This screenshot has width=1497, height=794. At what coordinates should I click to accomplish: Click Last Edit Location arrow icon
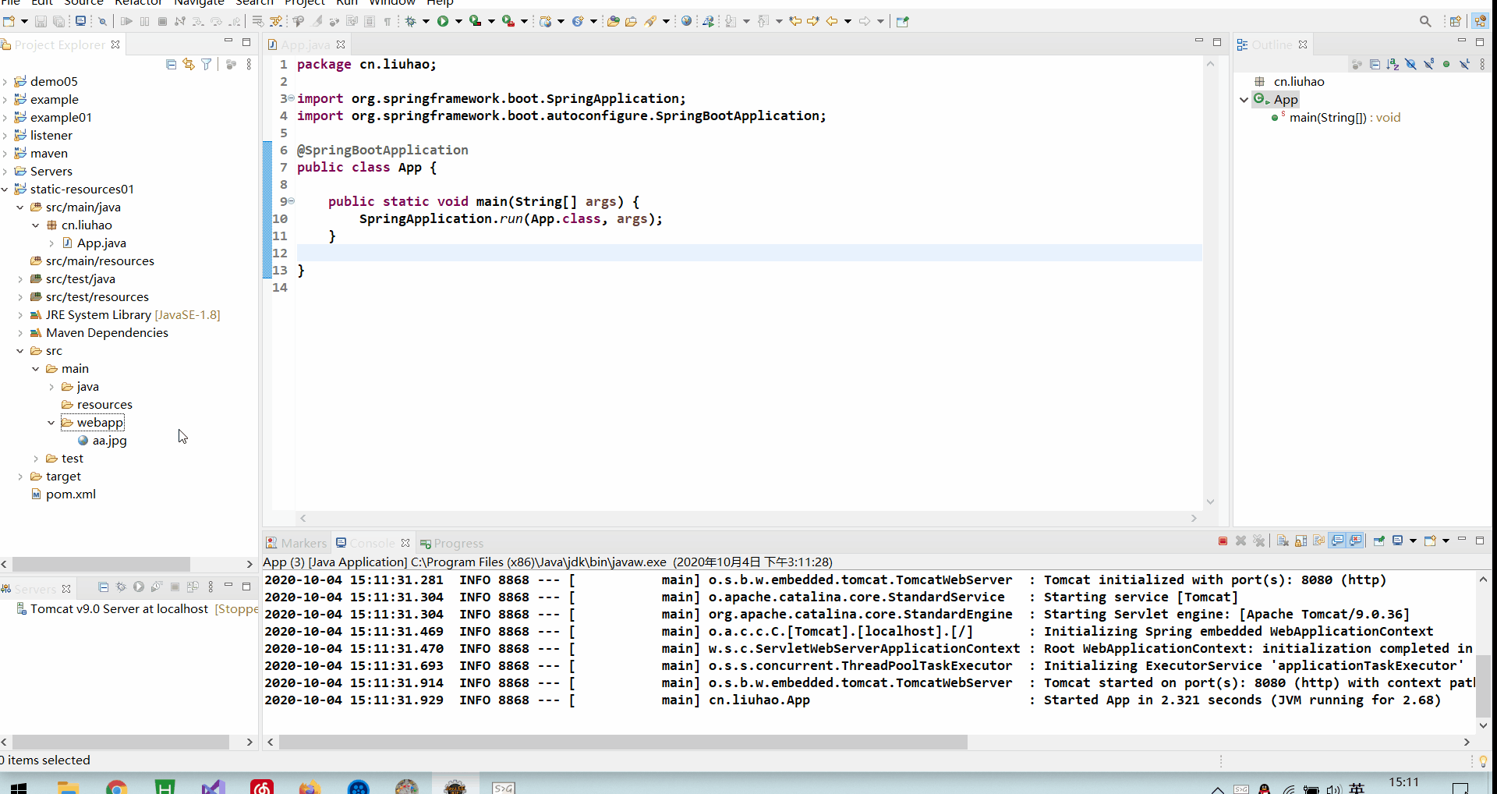(x=795, y=21)
